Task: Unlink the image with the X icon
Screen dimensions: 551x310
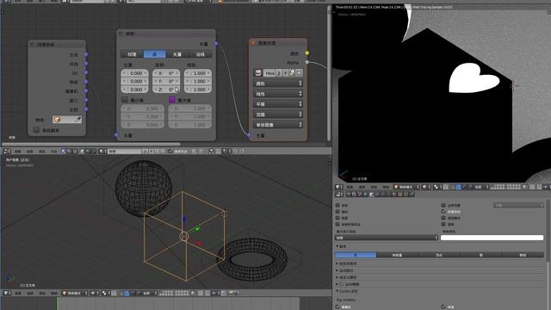Action: pos(299,72)
